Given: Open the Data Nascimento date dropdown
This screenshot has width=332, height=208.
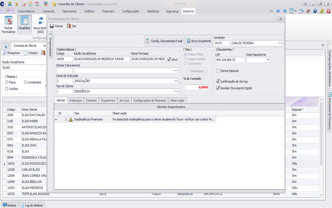Looking at the screenshot, I should click(268, 60).
